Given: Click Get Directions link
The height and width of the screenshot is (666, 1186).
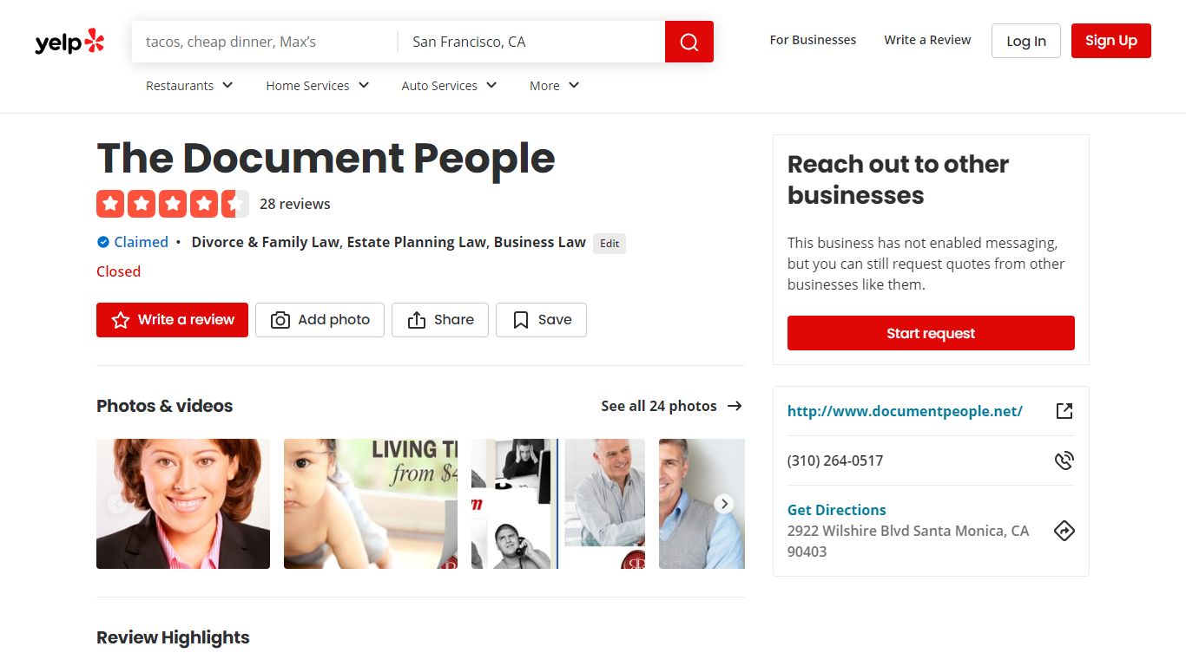Looking at the screenshot, I should (837, 510).
